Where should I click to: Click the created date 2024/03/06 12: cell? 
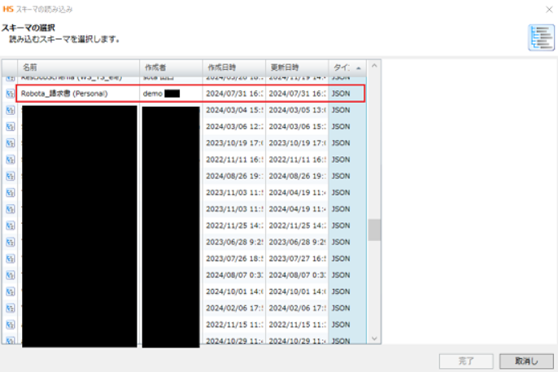click(234, 127)
